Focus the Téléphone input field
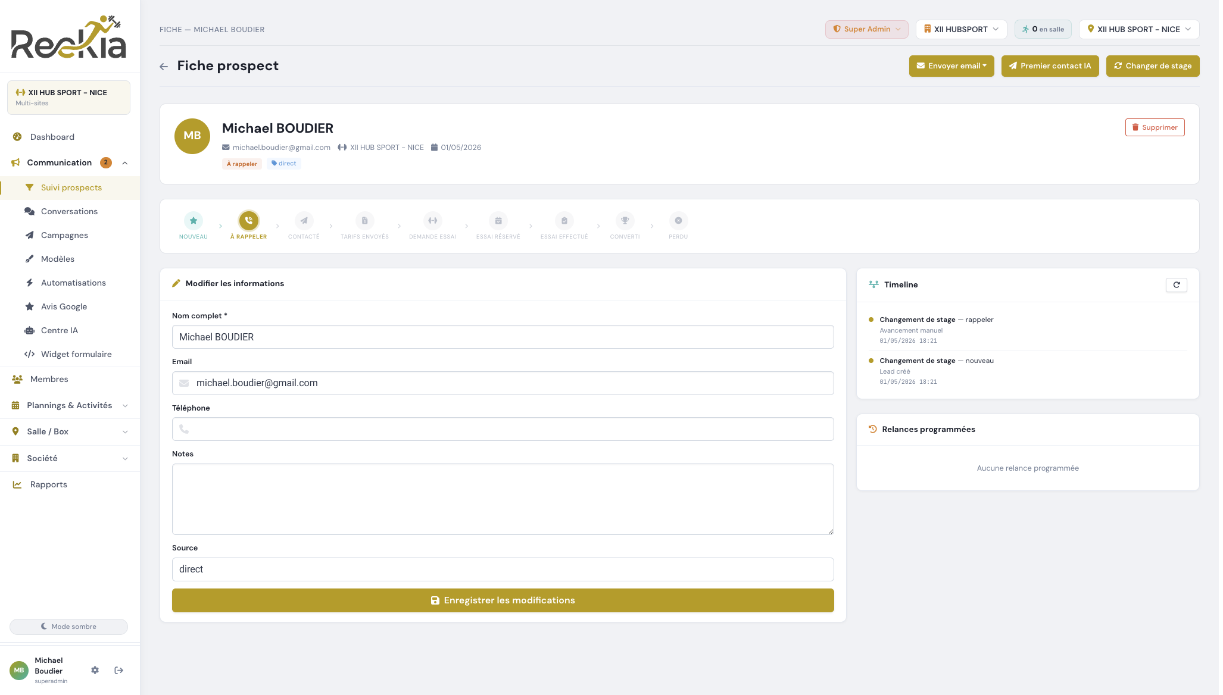 tap(503, 429)
